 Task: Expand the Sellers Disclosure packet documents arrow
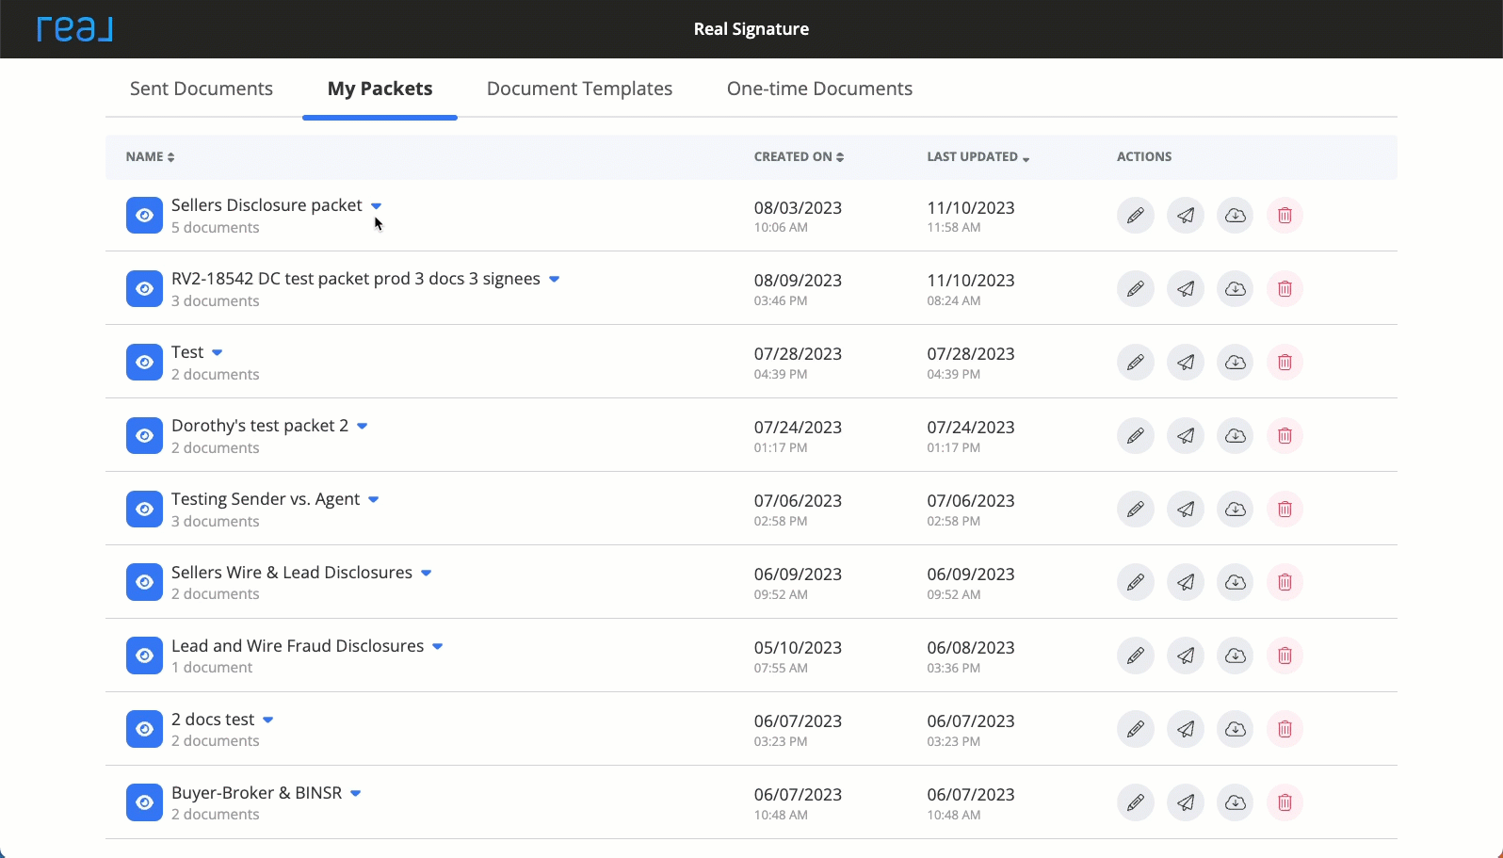click(x=376, y=206)
